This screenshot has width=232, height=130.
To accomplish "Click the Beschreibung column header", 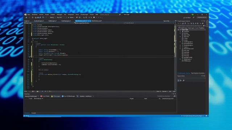I will [x=38, y=99].
